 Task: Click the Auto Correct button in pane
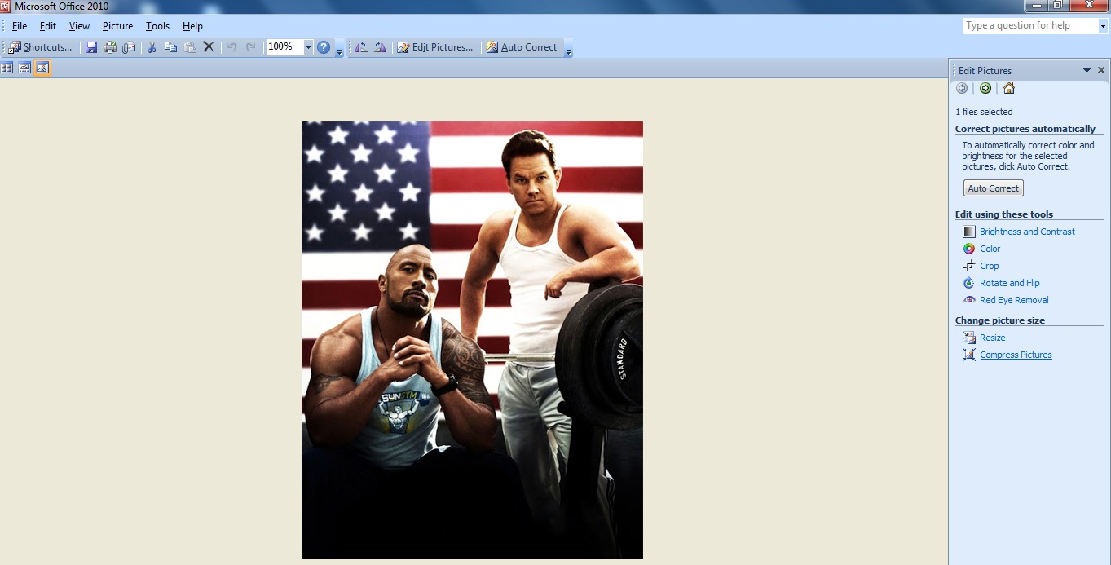coord(993,188)
